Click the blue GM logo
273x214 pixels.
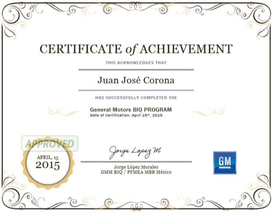click(x=224, y=163)
